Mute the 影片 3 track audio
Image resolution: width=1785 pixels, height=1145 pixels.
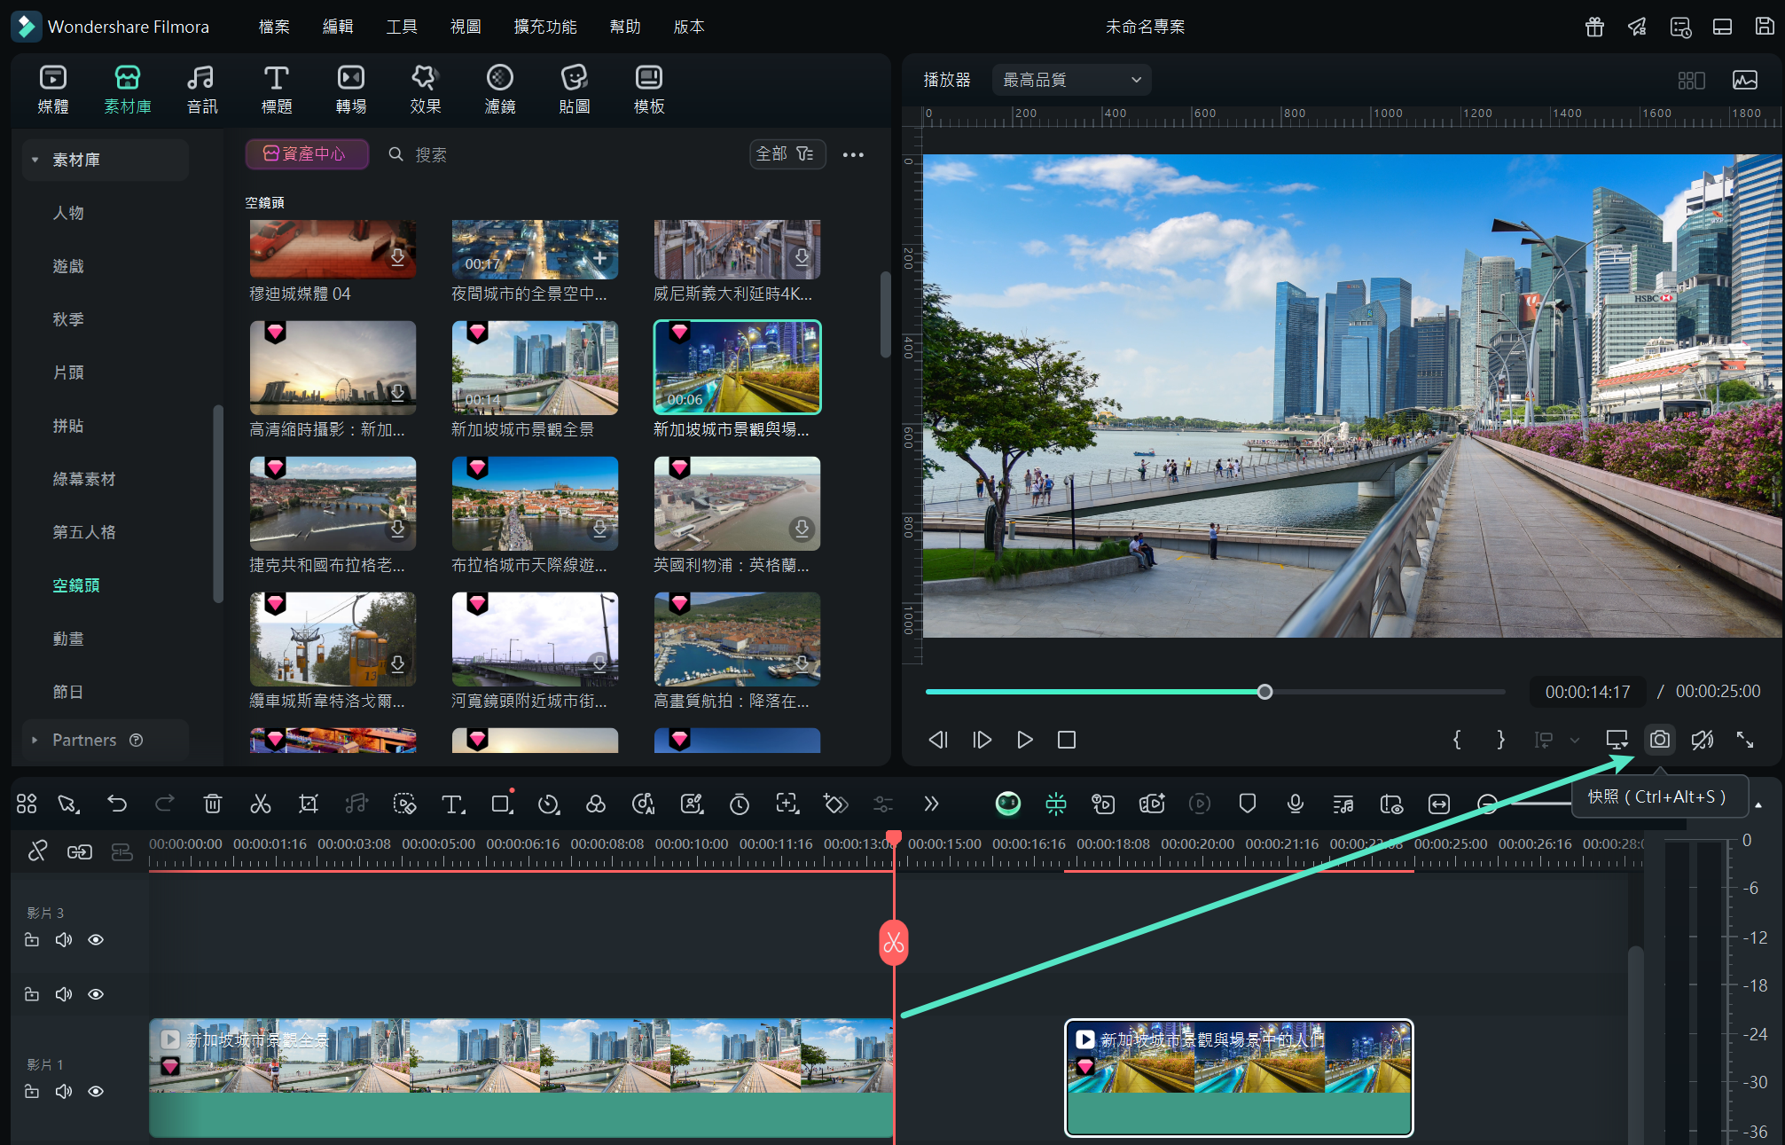64,939
